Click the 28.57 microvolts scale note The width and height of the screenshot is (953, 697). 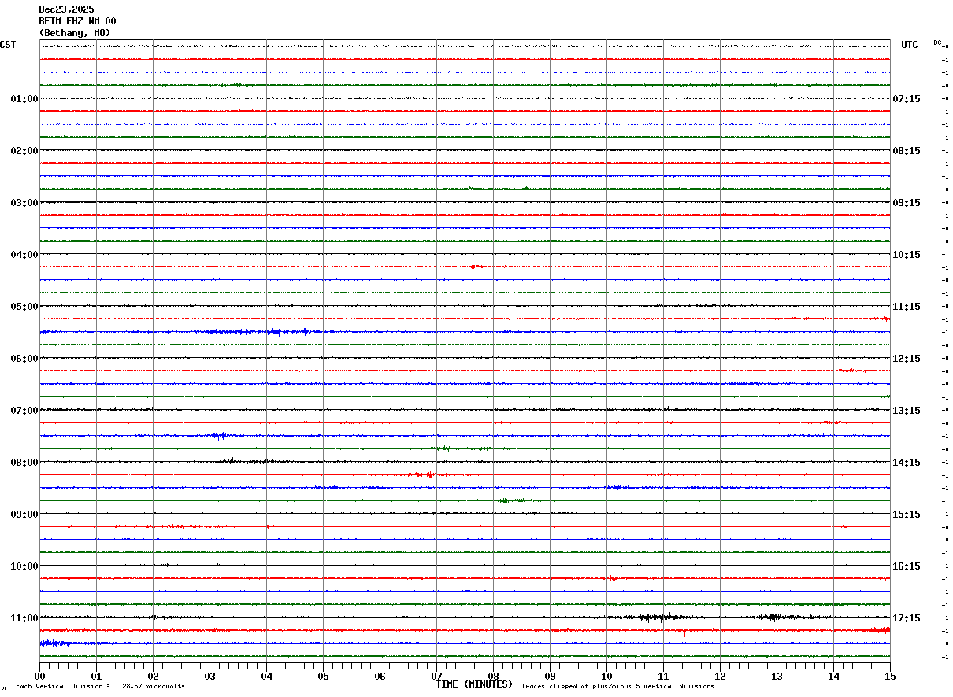pyautogui.click(x=154, y=687)
